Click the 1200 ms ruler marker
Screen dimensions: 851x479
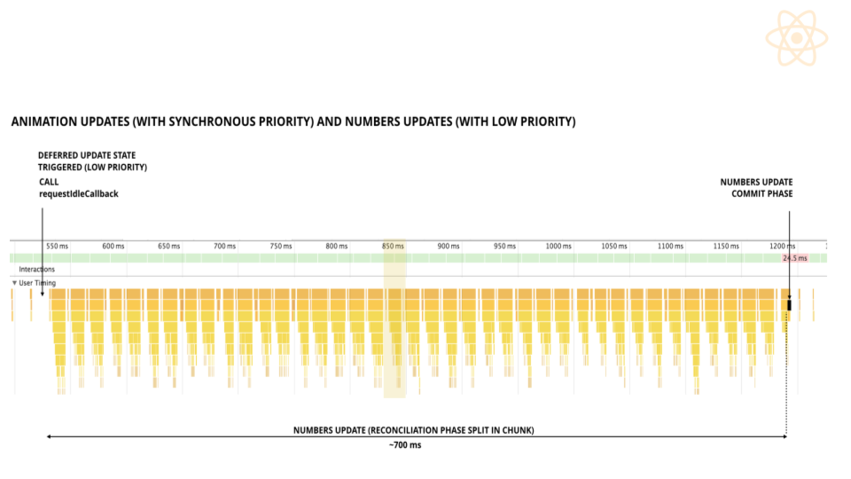[782, 246]
